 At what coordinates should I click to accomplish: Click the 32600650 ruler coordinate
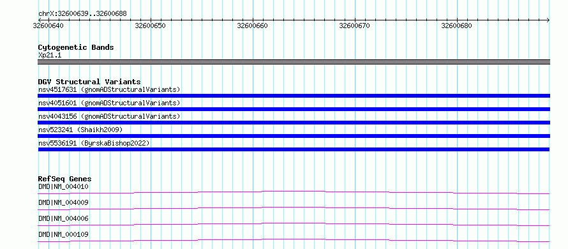click(151, 26)
